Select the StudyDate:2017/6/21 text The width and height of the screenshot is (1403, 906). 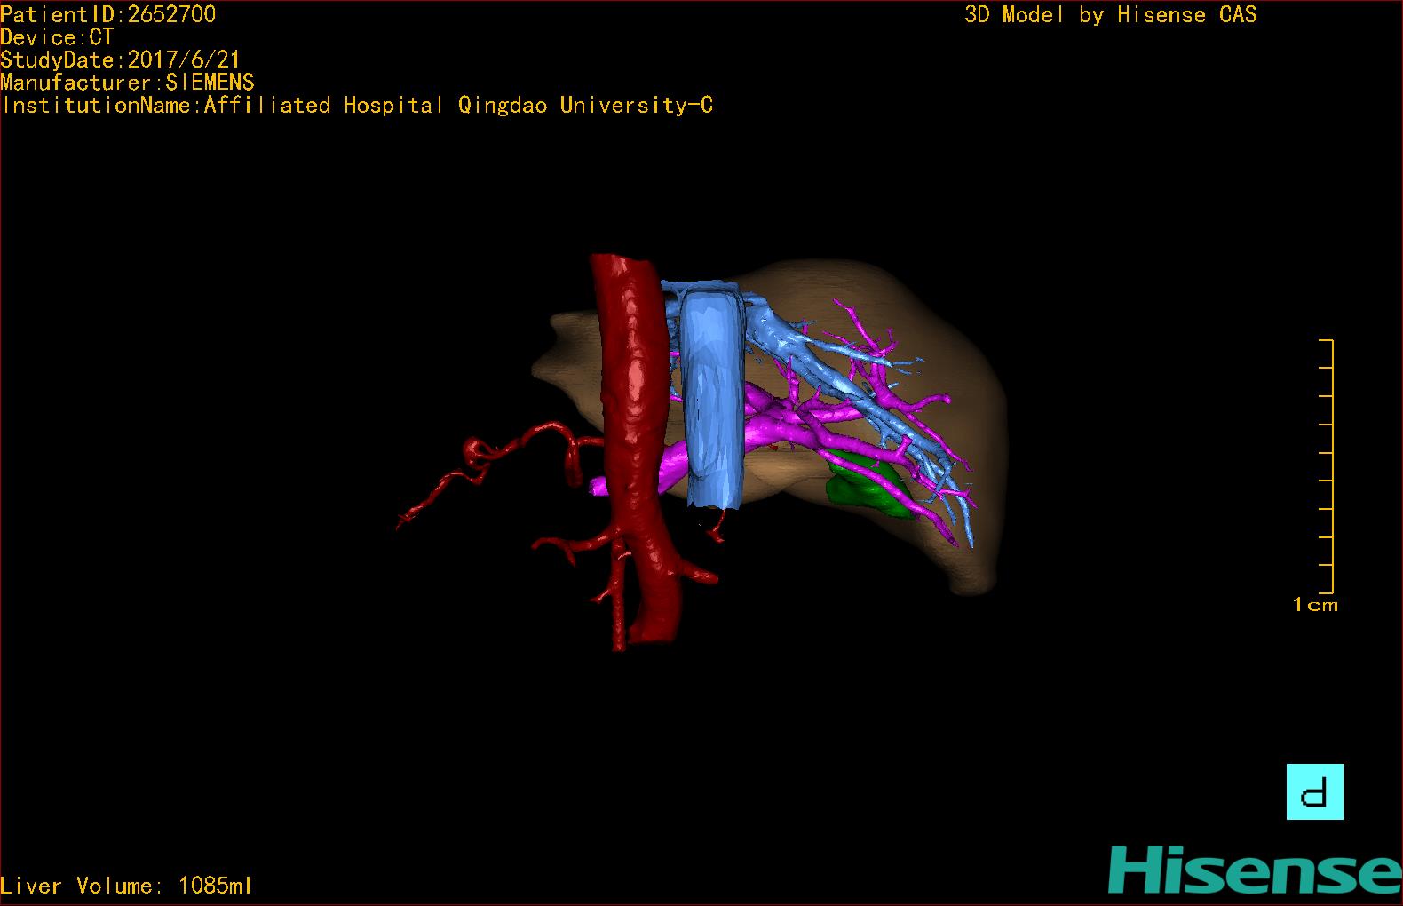tap(121, 60)
